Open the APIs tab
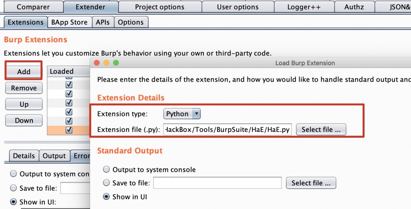 pos(102,22)
